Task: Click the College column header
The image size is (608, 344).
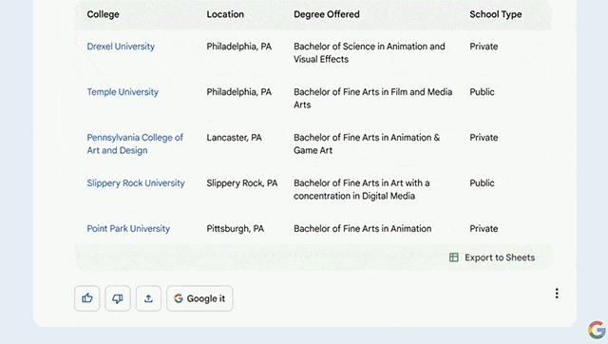Action: (x=103, y=14)
